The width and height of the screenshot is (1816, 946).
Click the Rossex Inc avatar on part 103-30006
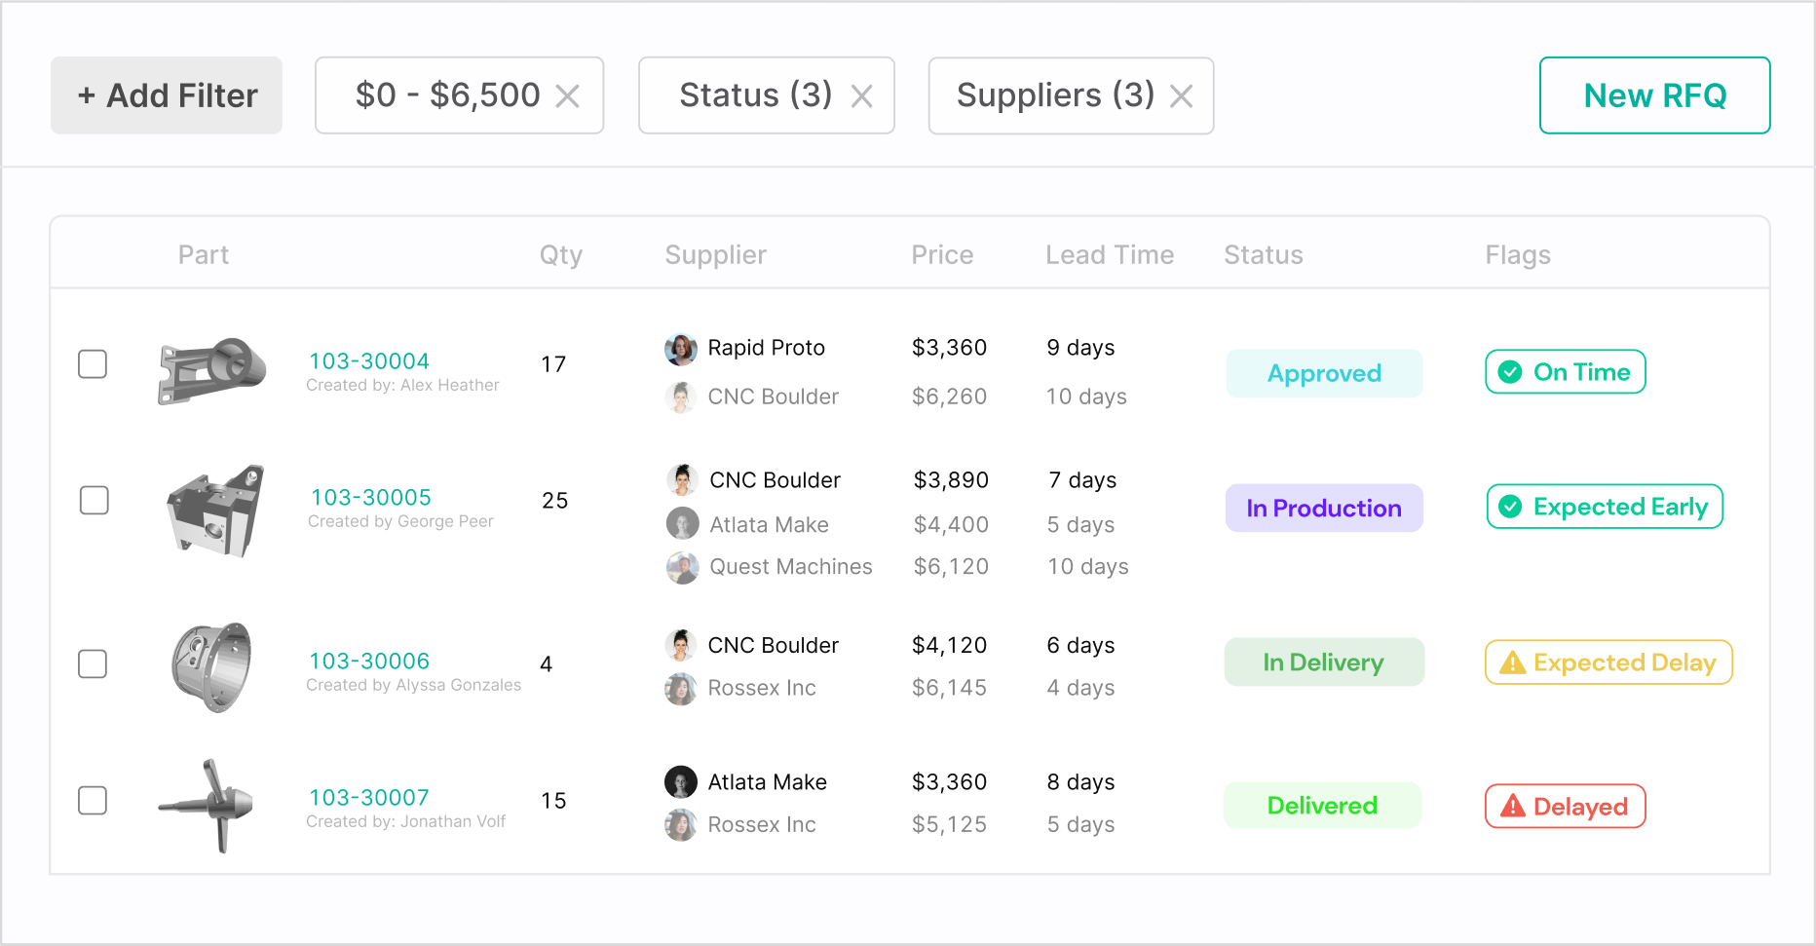click(x=682, y=688)
